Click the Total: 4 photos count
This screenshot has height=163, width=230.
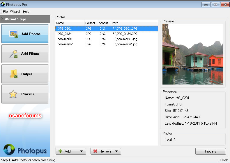[x=170, y=139]
